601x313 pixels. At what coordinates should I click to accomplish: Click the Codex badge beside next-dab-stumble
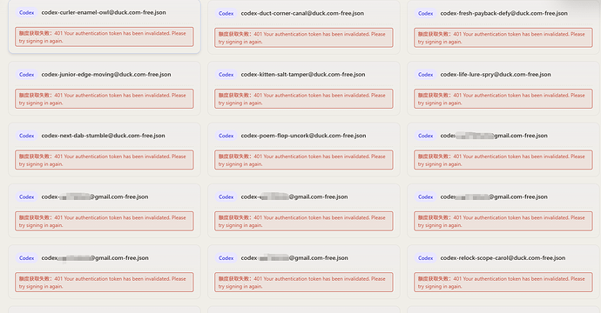26,136
